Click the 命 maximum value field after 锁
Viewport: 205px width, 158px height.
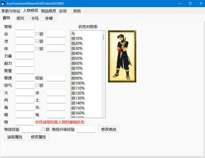pyautogui.click(x=56, y=34)
